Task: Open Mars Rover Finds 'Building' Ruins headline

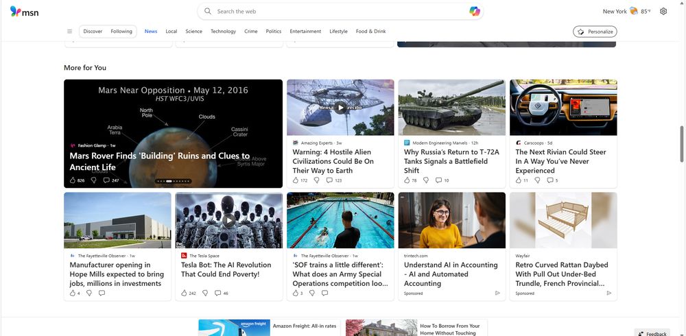Action: coord(160,161)
